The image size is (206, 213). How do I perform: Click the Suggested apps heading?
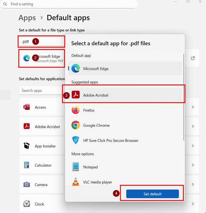click(85, 82)
